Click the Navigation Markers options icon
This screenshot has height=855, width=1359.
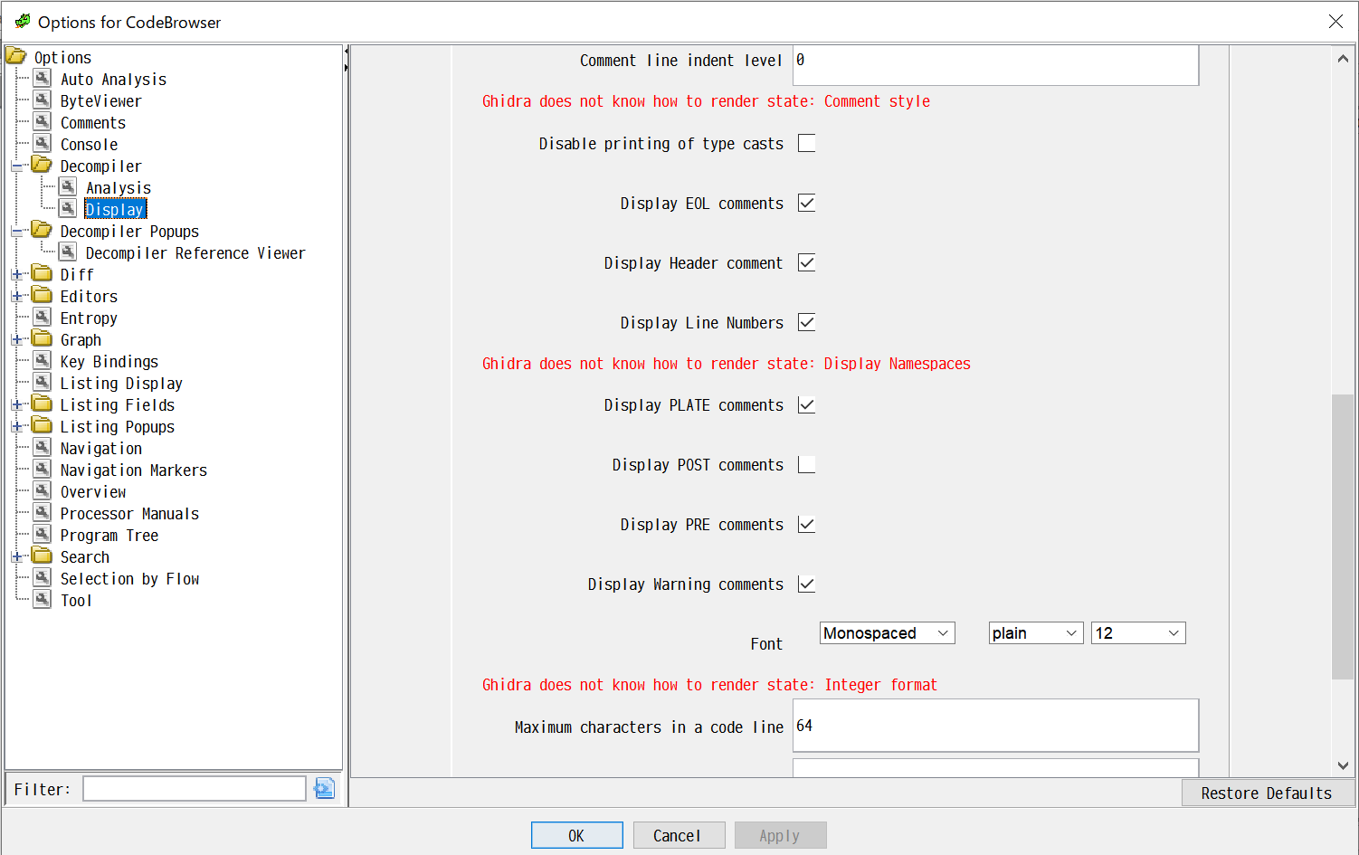43,470
